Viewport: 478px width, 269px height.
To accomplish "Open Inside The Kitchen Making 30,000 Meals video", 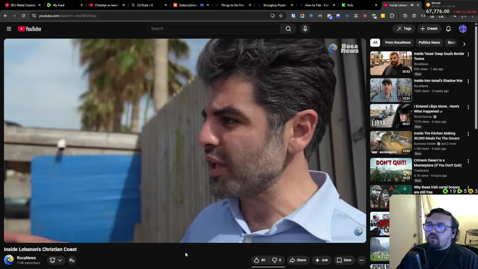I will pos(437,136).
